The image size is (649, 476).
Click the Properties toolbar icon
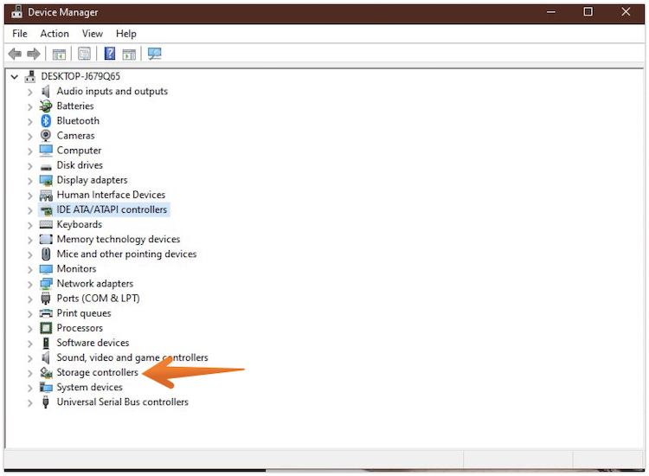[84, 54]
